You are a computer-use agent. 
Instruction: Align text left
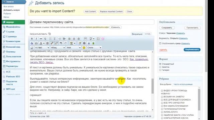click(x=69, y=39)
